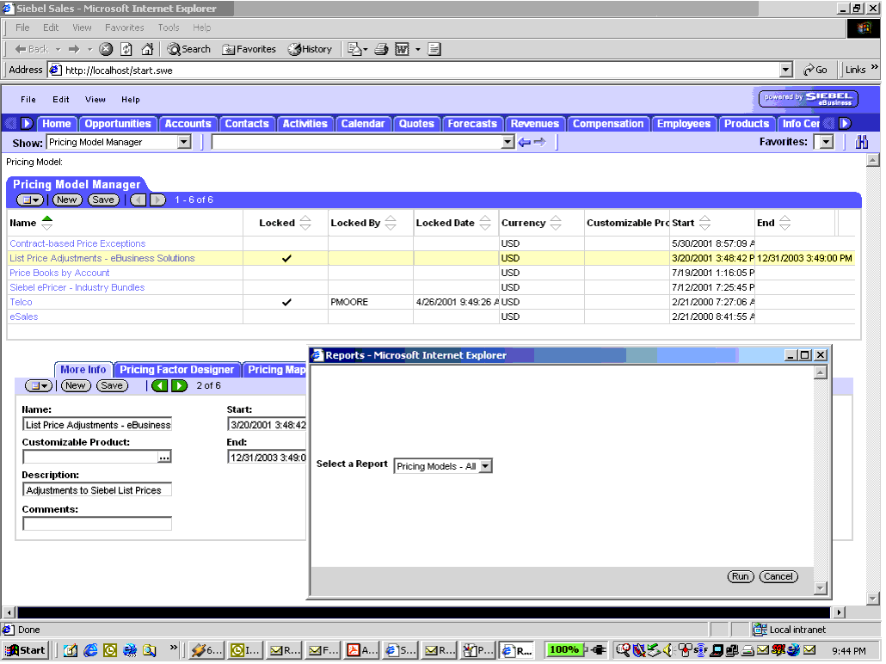The height and width of the screenshot is (664, 886).
Task: Click the browser Refresh icon
Action: pyautogui.click(x=126, y=49)
